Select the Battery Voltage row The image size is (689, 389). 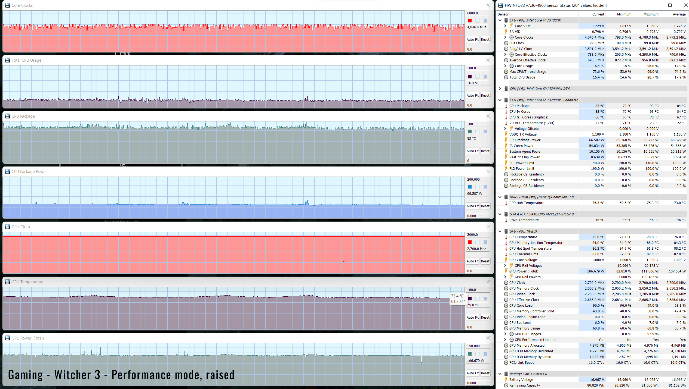point(592,379)
